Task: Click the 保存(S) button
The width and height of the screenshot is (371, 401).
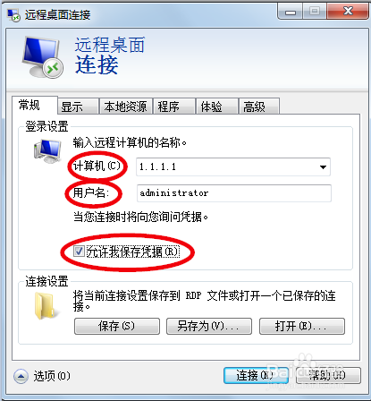Action: pyautogui.click(x=117, y=326)
